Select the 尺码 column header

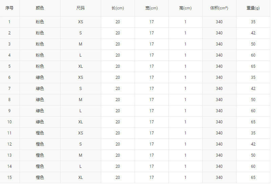pyautogui.click(x=81, y=8)
